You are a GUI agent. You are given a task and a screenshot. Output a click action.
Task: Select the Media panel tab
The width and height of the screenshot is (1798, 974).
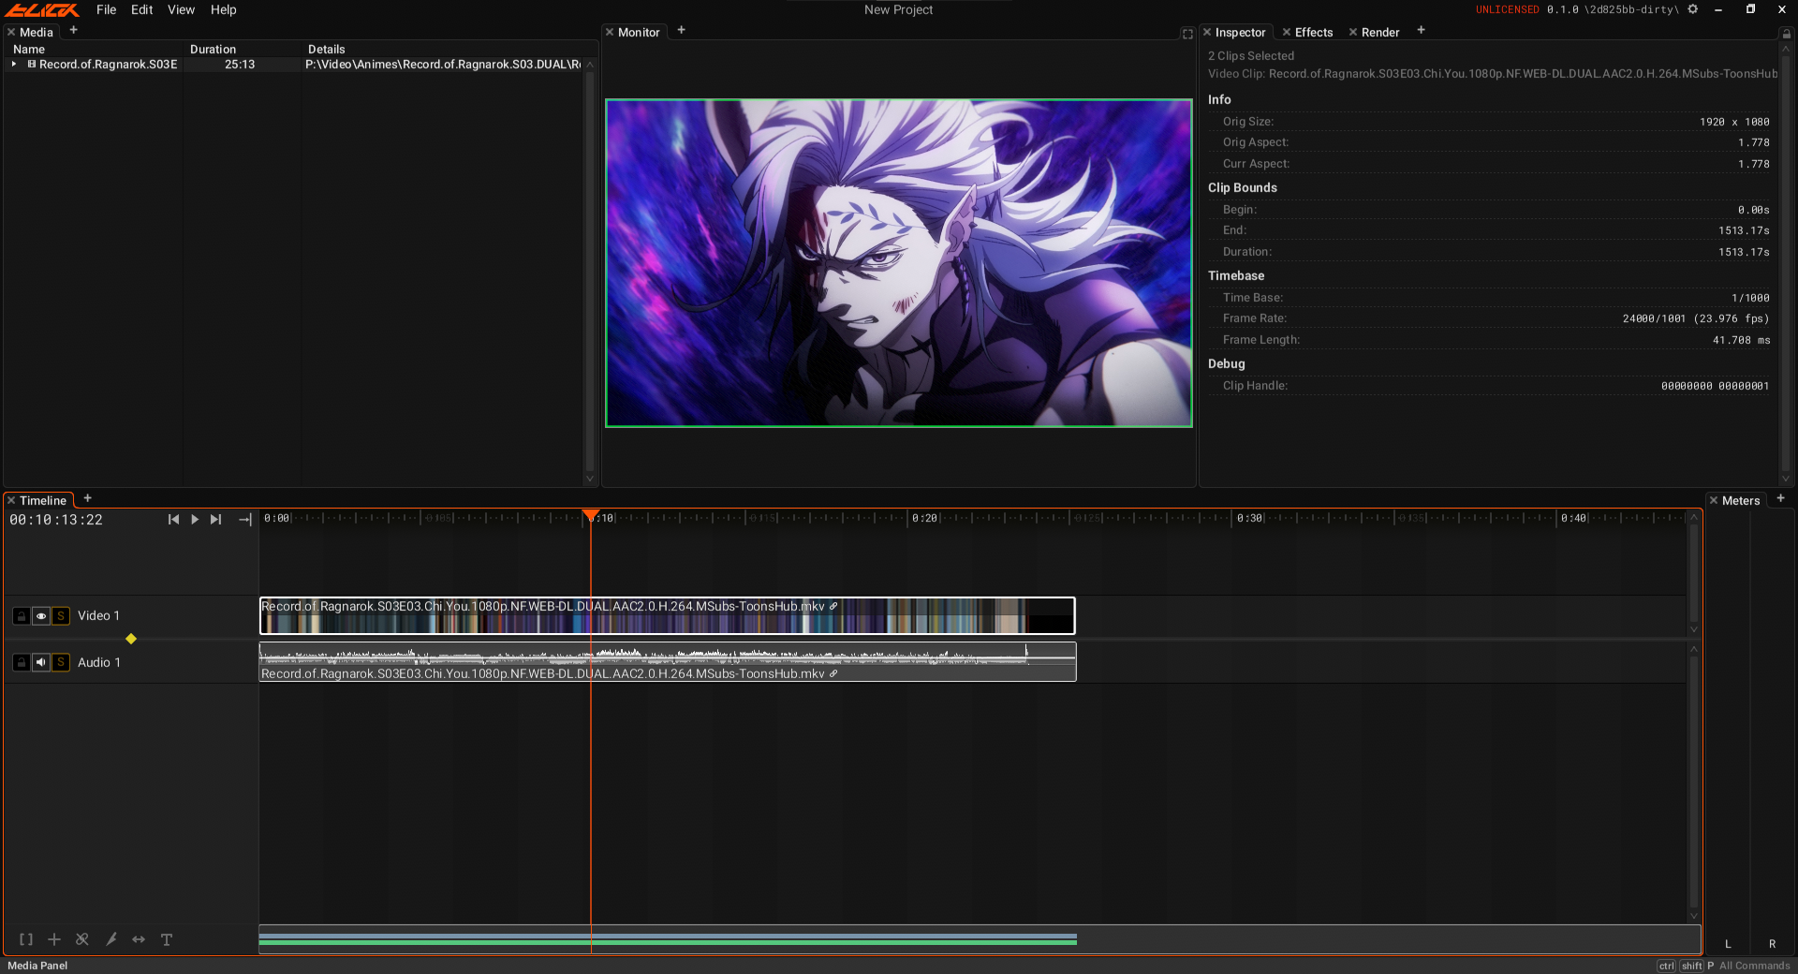click(x=37, y=32)
